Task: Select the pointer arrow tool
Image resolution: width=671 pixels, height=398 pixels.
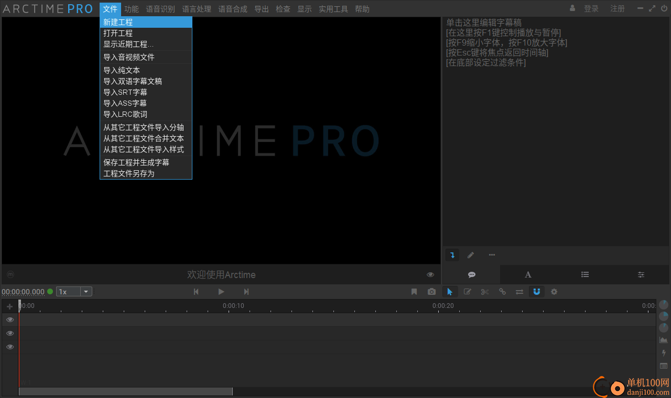Action: [450, 292]
